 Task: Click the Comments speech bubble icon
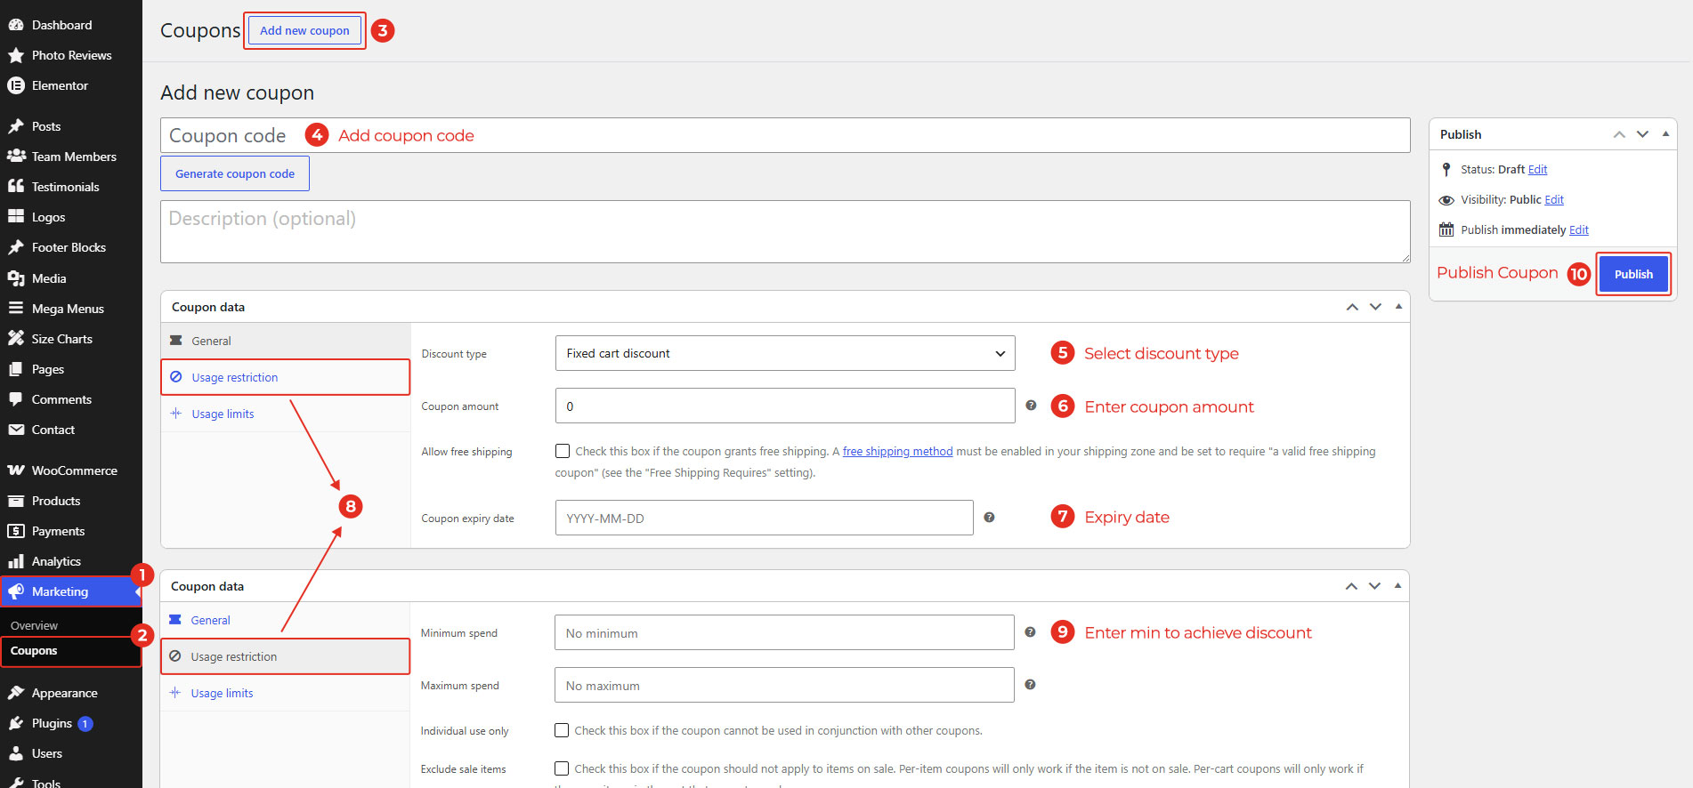(x=16, y=399)
